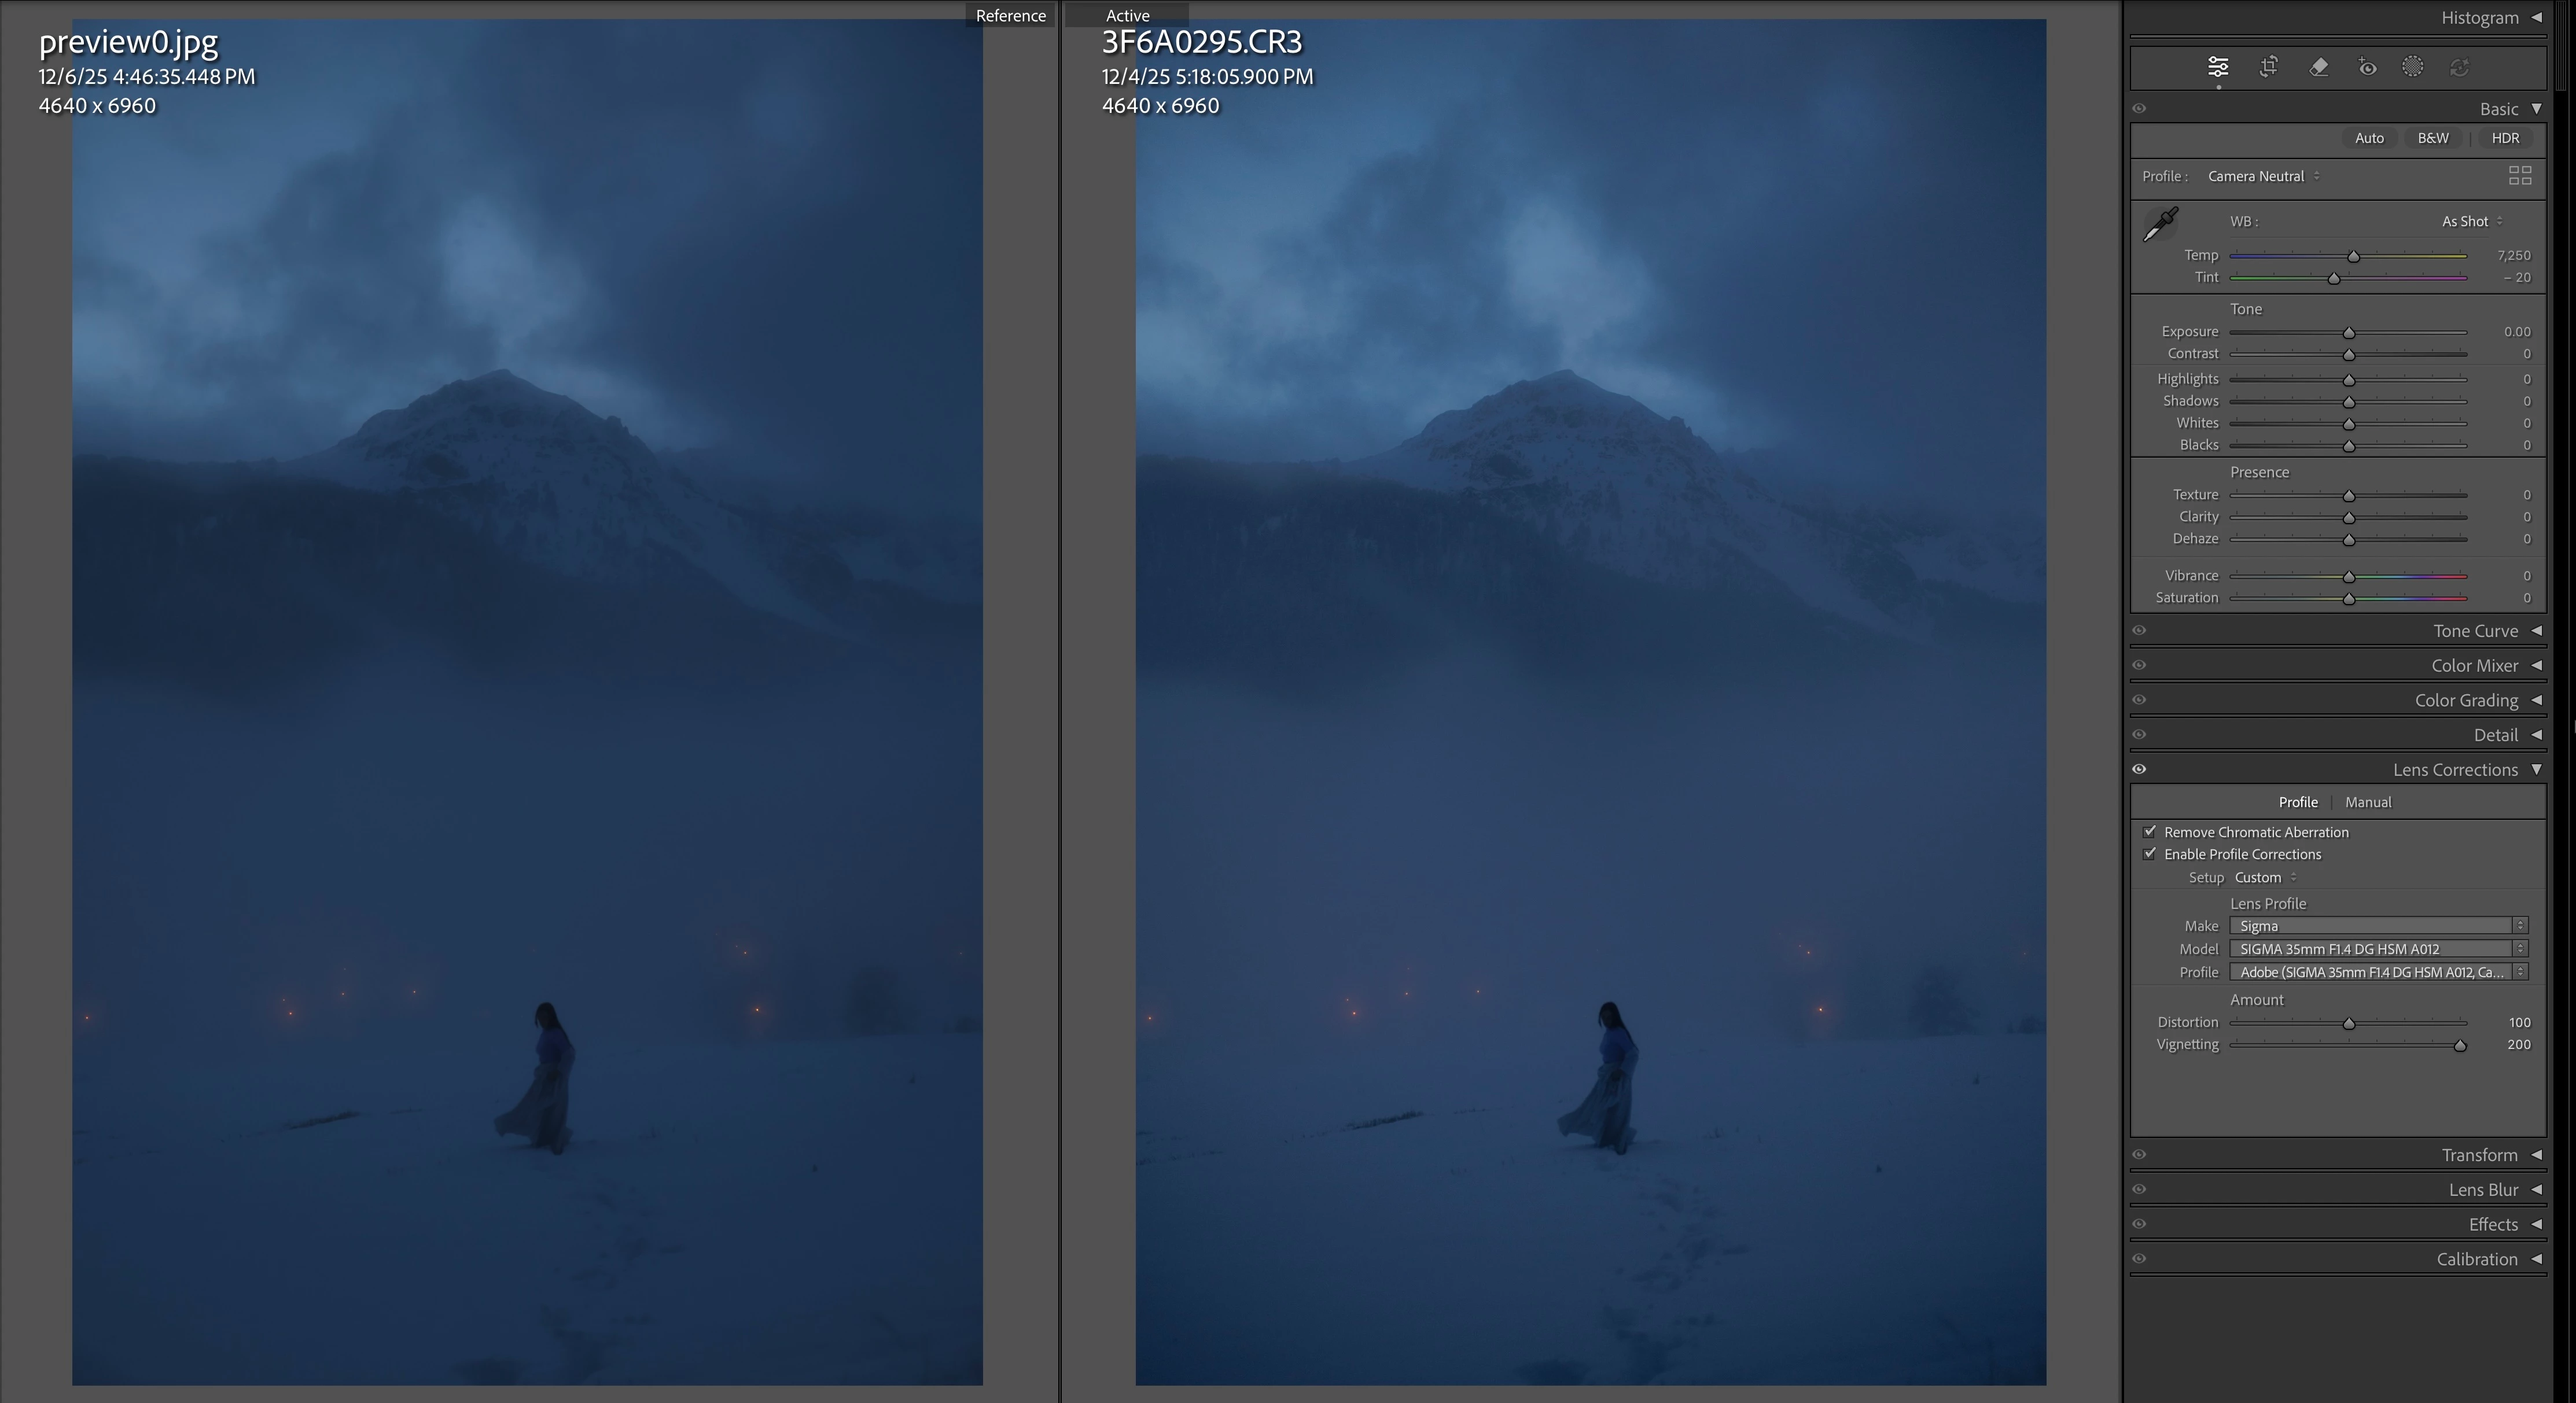
Task: Expand the Calibration panel
Action: click(2536, 1259)
